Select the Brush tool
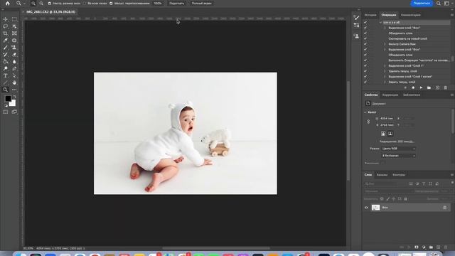The width and height of the screenshot is (455, 256). pyautogui.click(x=6, y=48)
